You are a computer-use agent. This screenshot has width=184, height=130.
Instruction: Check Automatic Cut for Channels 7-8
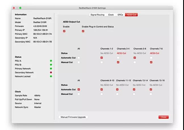(151, 58)
